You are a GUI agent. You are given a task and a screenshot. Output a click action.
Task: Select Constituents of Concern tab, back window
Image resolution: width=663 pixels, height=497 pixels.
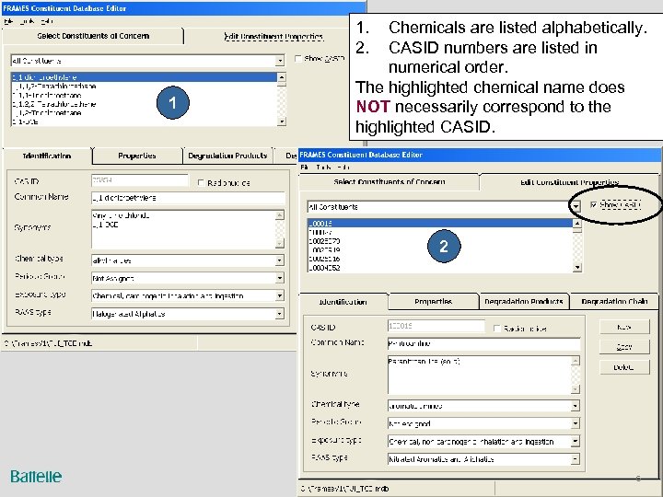coord(93,36)
